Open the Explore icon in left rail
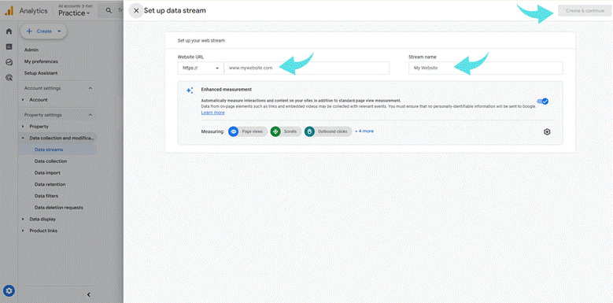 9,62
